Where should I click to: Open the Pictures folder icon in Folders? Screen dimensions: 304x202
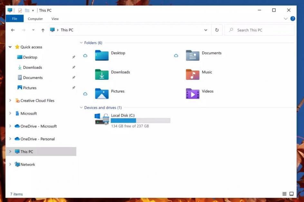(101, 94)
